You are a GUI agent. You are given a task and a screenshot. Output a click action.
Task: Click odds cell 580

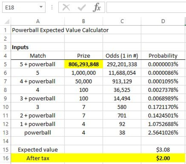tap(122, 107)
